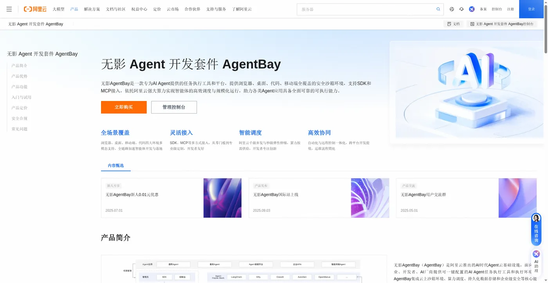Open the 控制台 link in header
Image resolution: width=548 pixels, height=283 pixels.
click(497, 9)
